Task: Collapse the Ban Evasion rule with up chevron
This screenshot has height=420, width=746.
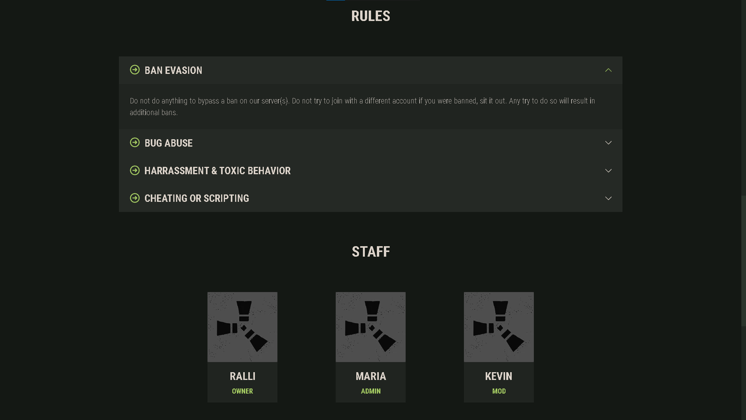Action: [x=608, y=70]
